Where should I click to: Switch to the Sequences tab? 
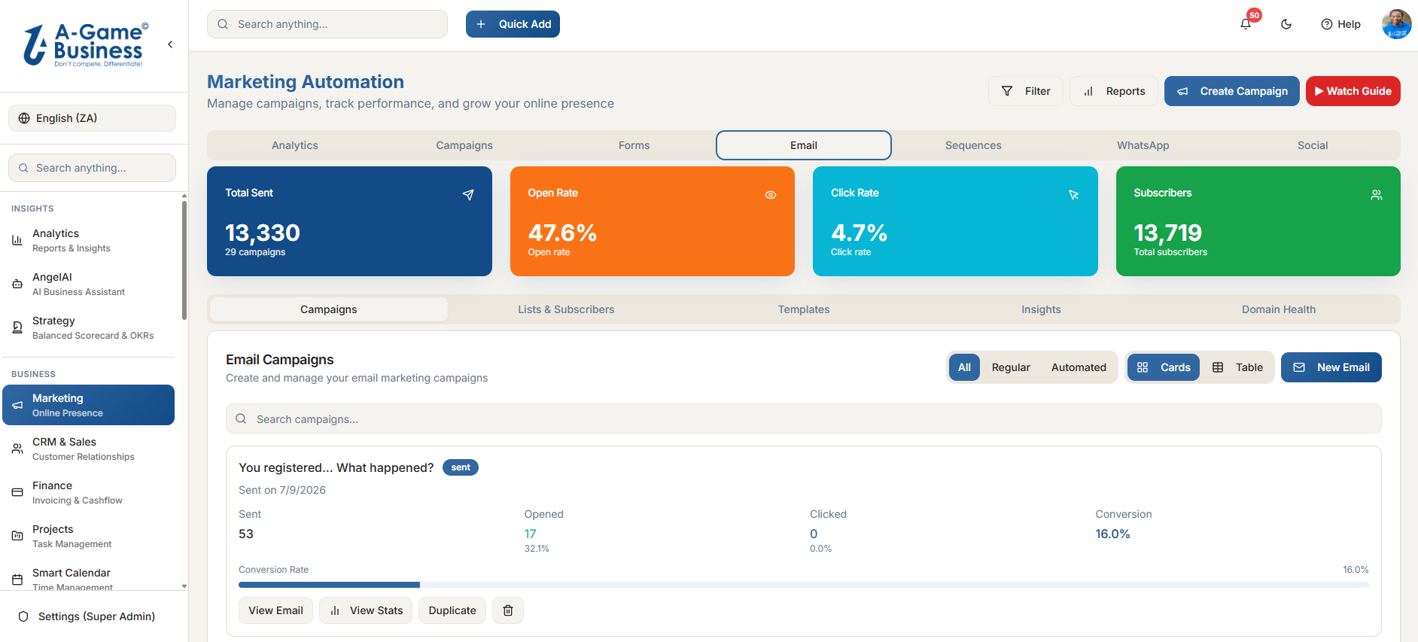(973, 145)
